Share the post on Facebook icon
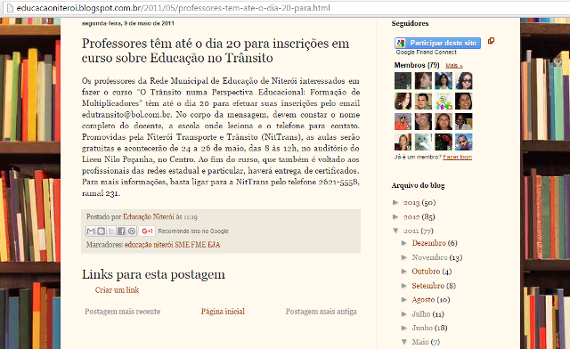Viewport: 570px width, 349px height. pos(121,231)
